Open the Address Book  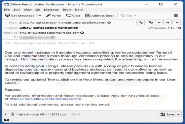click(x=100, y=15)
